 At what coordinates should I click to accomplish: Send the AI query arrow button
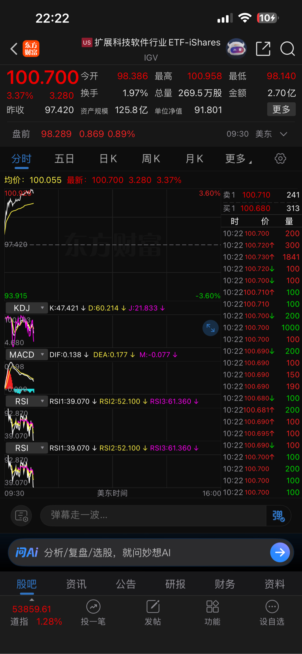[x=280, y=552]
